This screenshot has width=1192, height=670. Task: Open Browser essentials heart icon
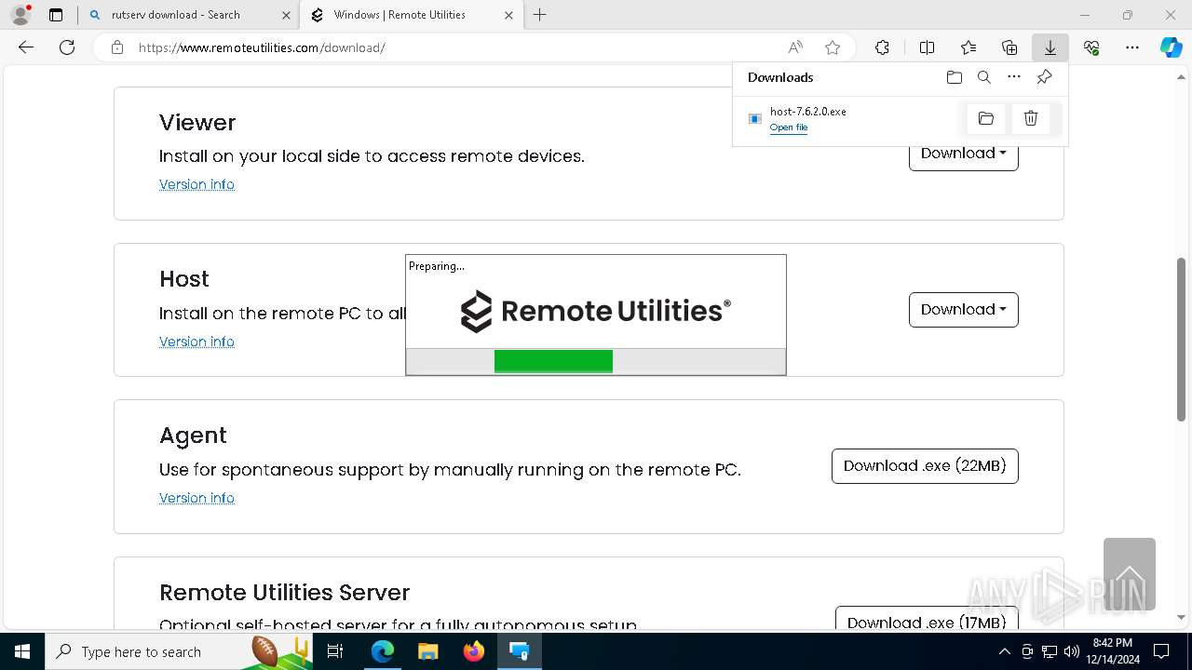pos(1091,47)
